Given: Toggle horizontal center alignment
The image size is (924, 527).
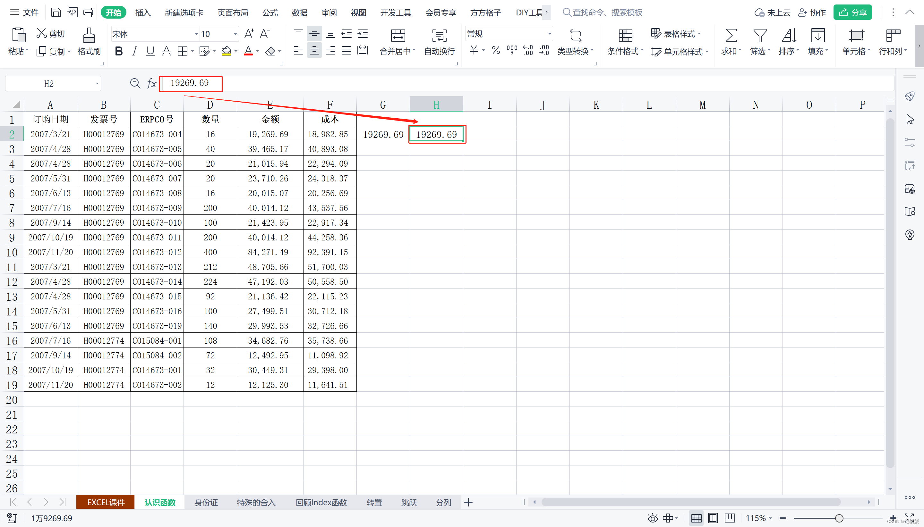Looking at the screenshot, I should click(314, 50).
